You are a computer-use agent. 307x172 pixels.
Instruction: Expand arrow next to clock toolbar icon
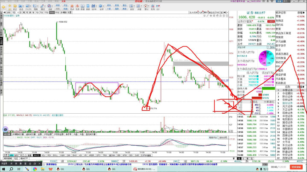tap(38, 6)
